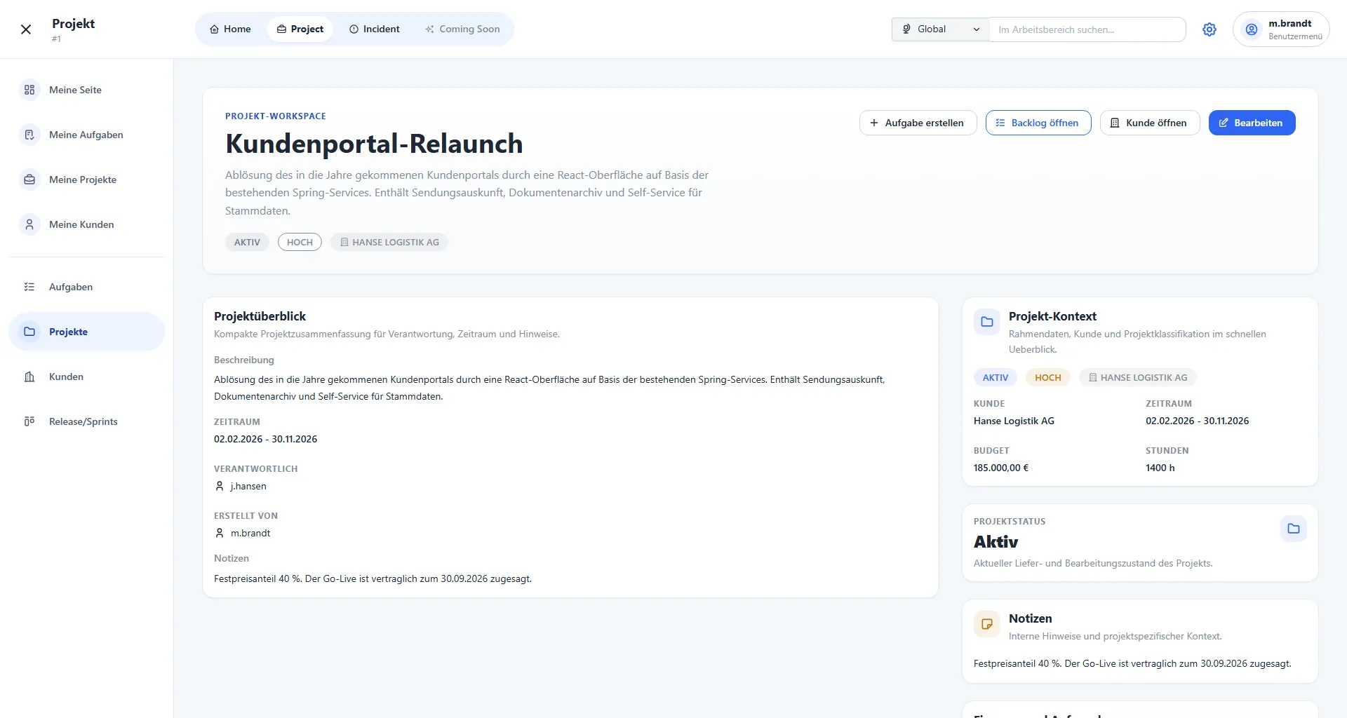Click the Release/Sprints board icon
Viewport: 1347px width, 718px height.
pyautogui.click(x=29, y=421)
